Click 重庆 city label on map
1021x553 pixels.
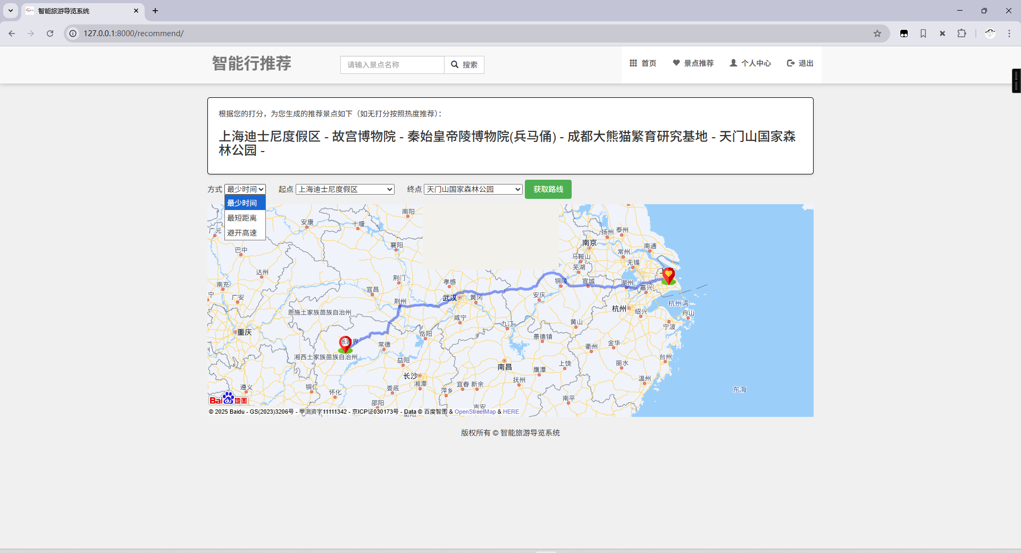245,332
